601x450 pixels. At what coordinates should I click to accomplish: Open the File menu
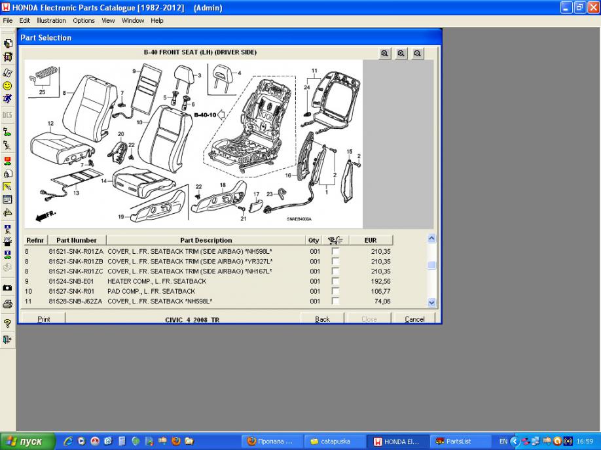pos(8,21)
